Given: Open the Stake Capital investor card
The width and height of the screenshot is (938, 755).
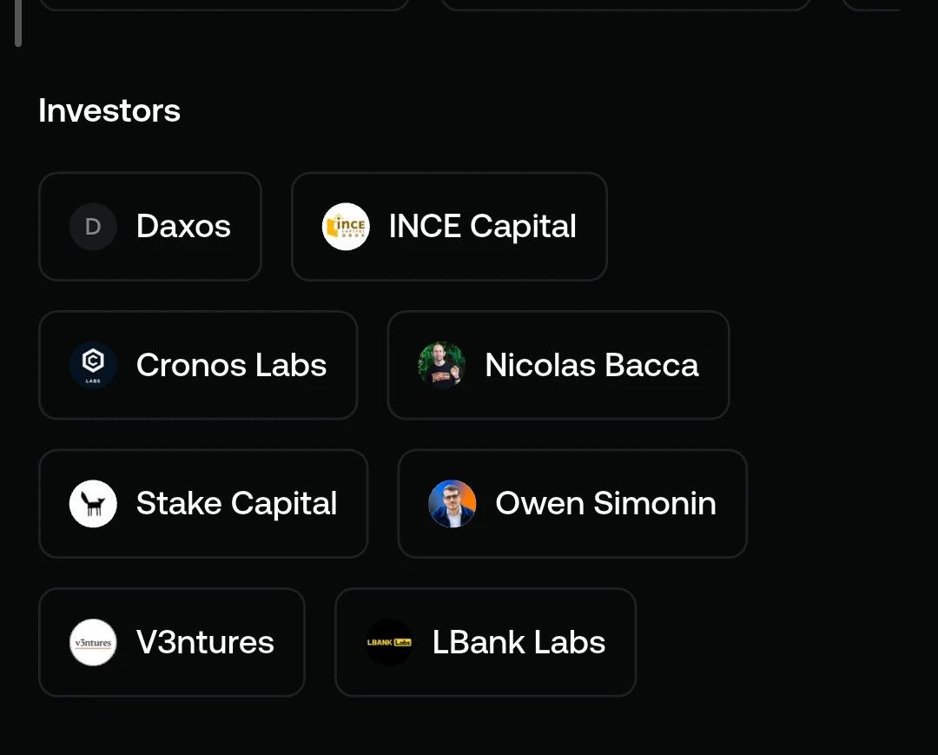Looking at the screenshot, I should (203, 504).
